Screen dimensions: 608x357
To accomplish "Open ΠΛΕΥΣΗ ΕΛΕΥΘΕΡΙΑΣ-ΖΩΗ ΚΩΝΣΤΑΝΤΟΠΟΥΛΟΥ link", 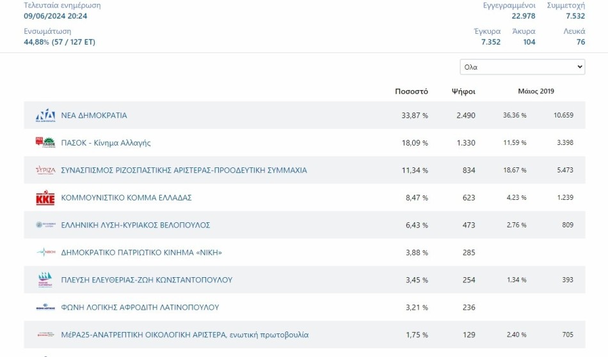I will 147,280.
